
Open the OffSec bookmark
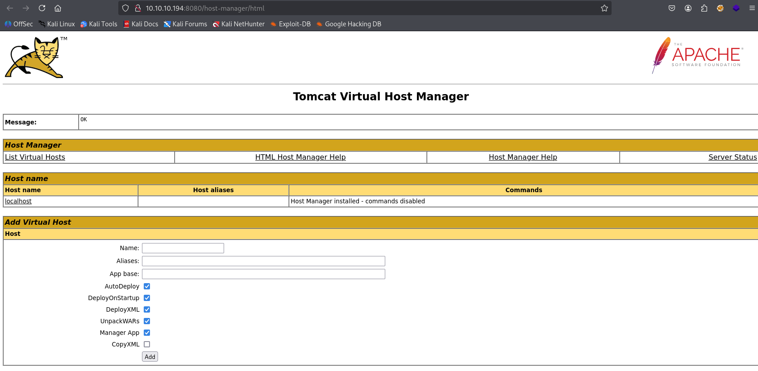19,24
